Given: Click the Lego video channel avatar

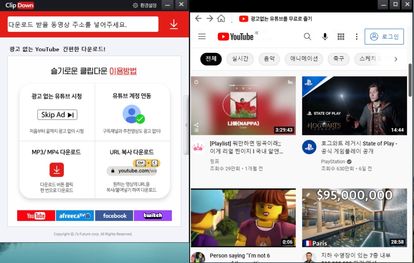Looking at the screenshot, I should pos(198,258).
